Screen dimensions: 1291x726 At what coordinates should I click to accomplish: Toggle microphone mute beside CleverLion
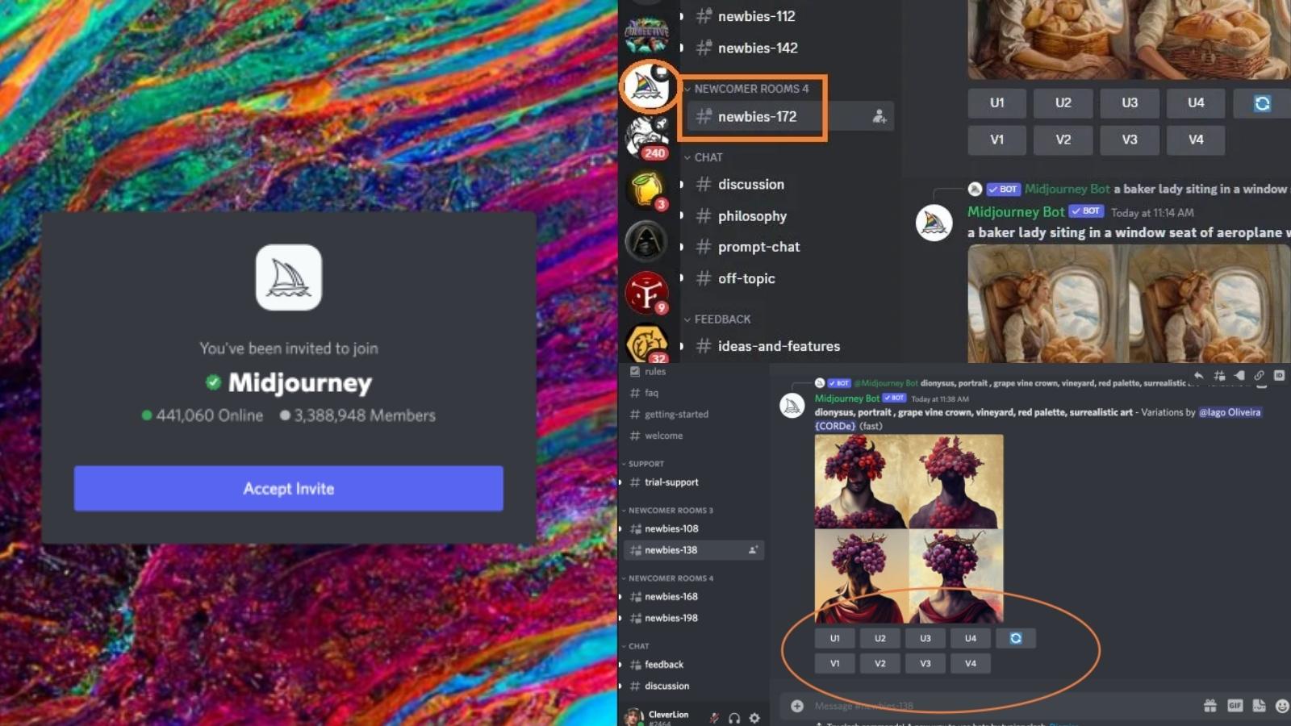[714, 717]
